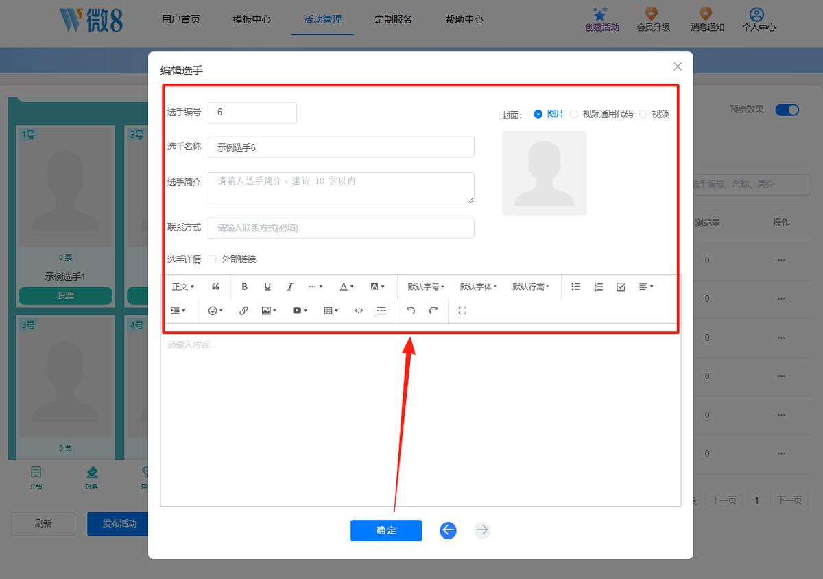Image resolution: width=823 pixels, height=579 pixels.
Task: Click the 刷新 button
Action: [x=43, y=523]
